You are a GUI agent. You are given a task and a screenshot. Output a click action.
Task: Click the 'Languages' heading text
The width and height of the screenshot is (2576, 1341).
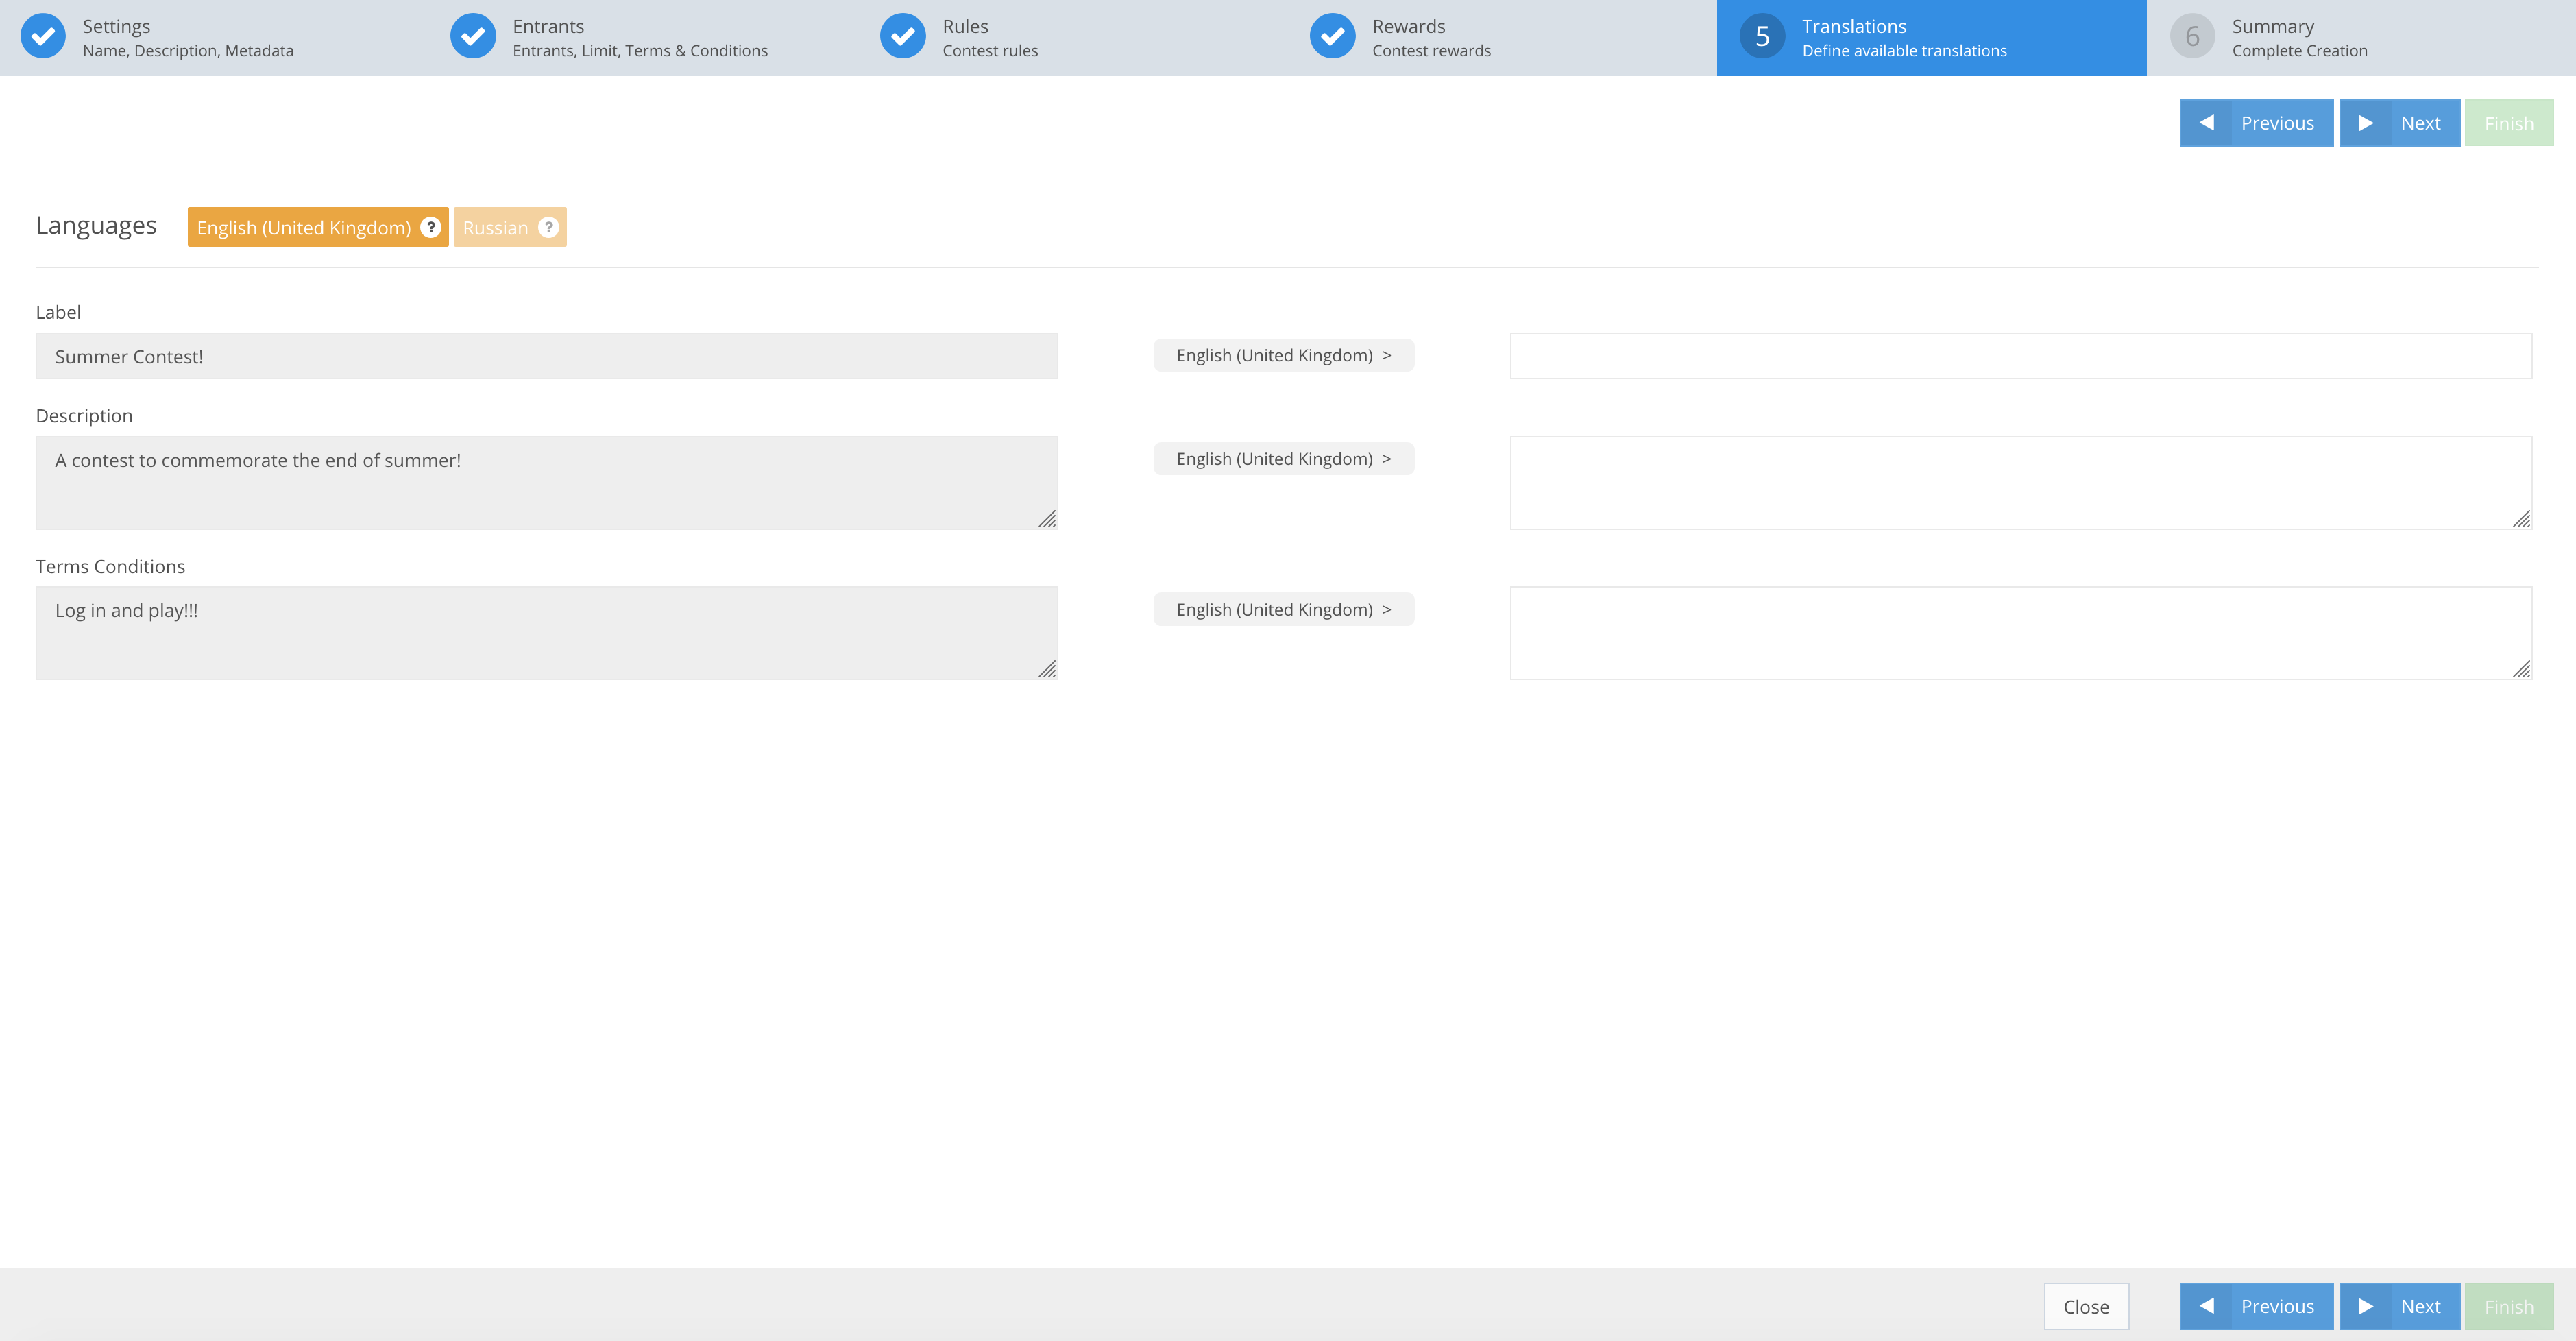(96, 225)
